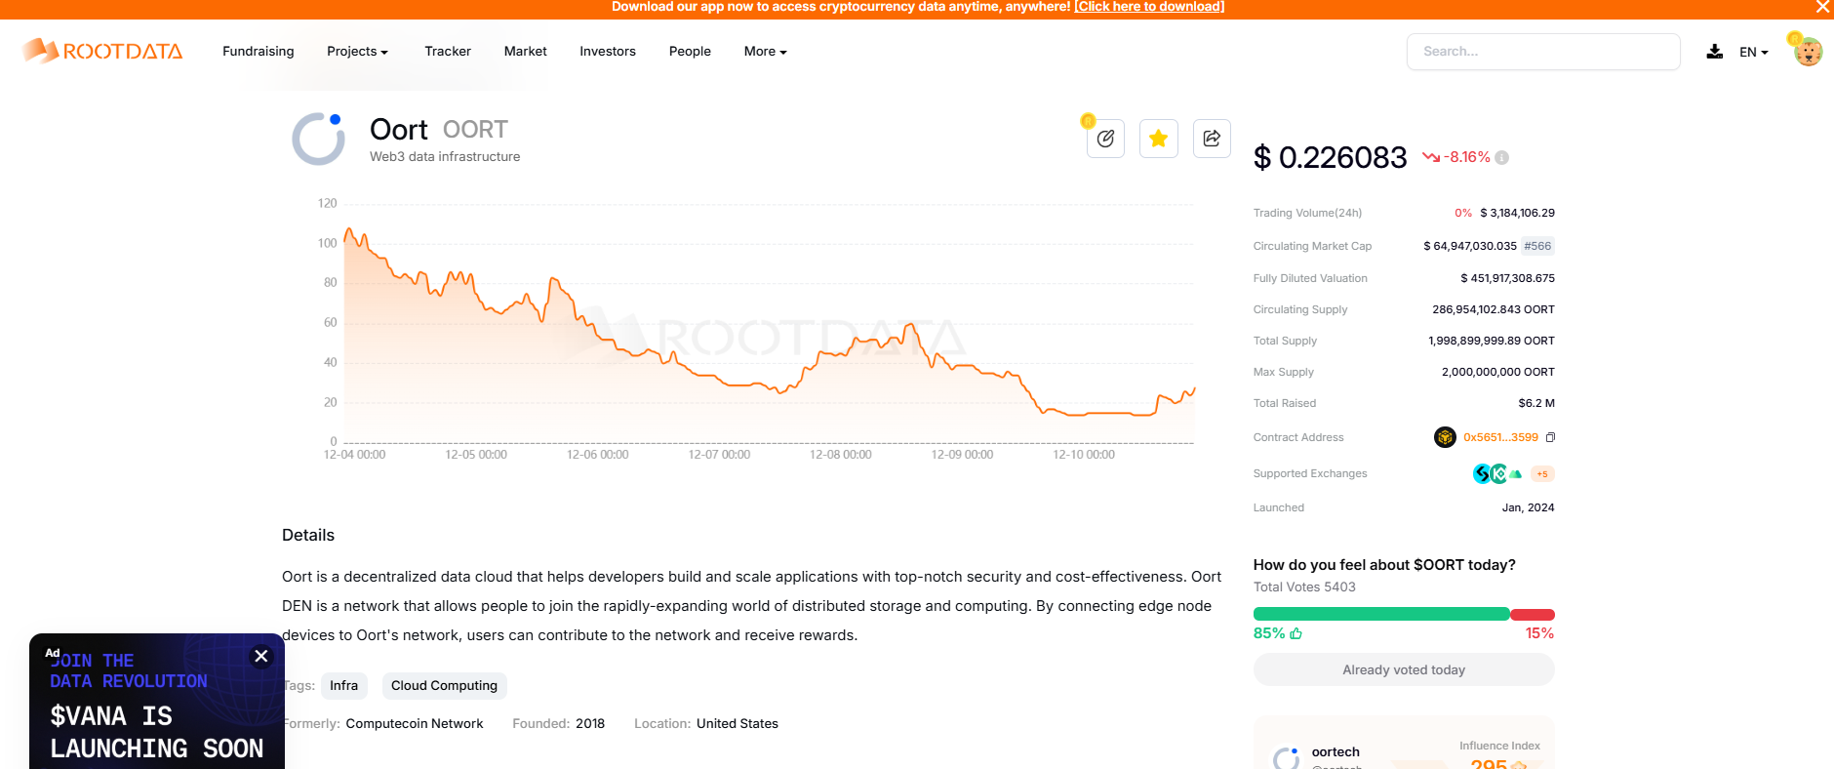Click the Fully Diluted Valuation value $ 451,917,308.675

(x=1507, y=278)
